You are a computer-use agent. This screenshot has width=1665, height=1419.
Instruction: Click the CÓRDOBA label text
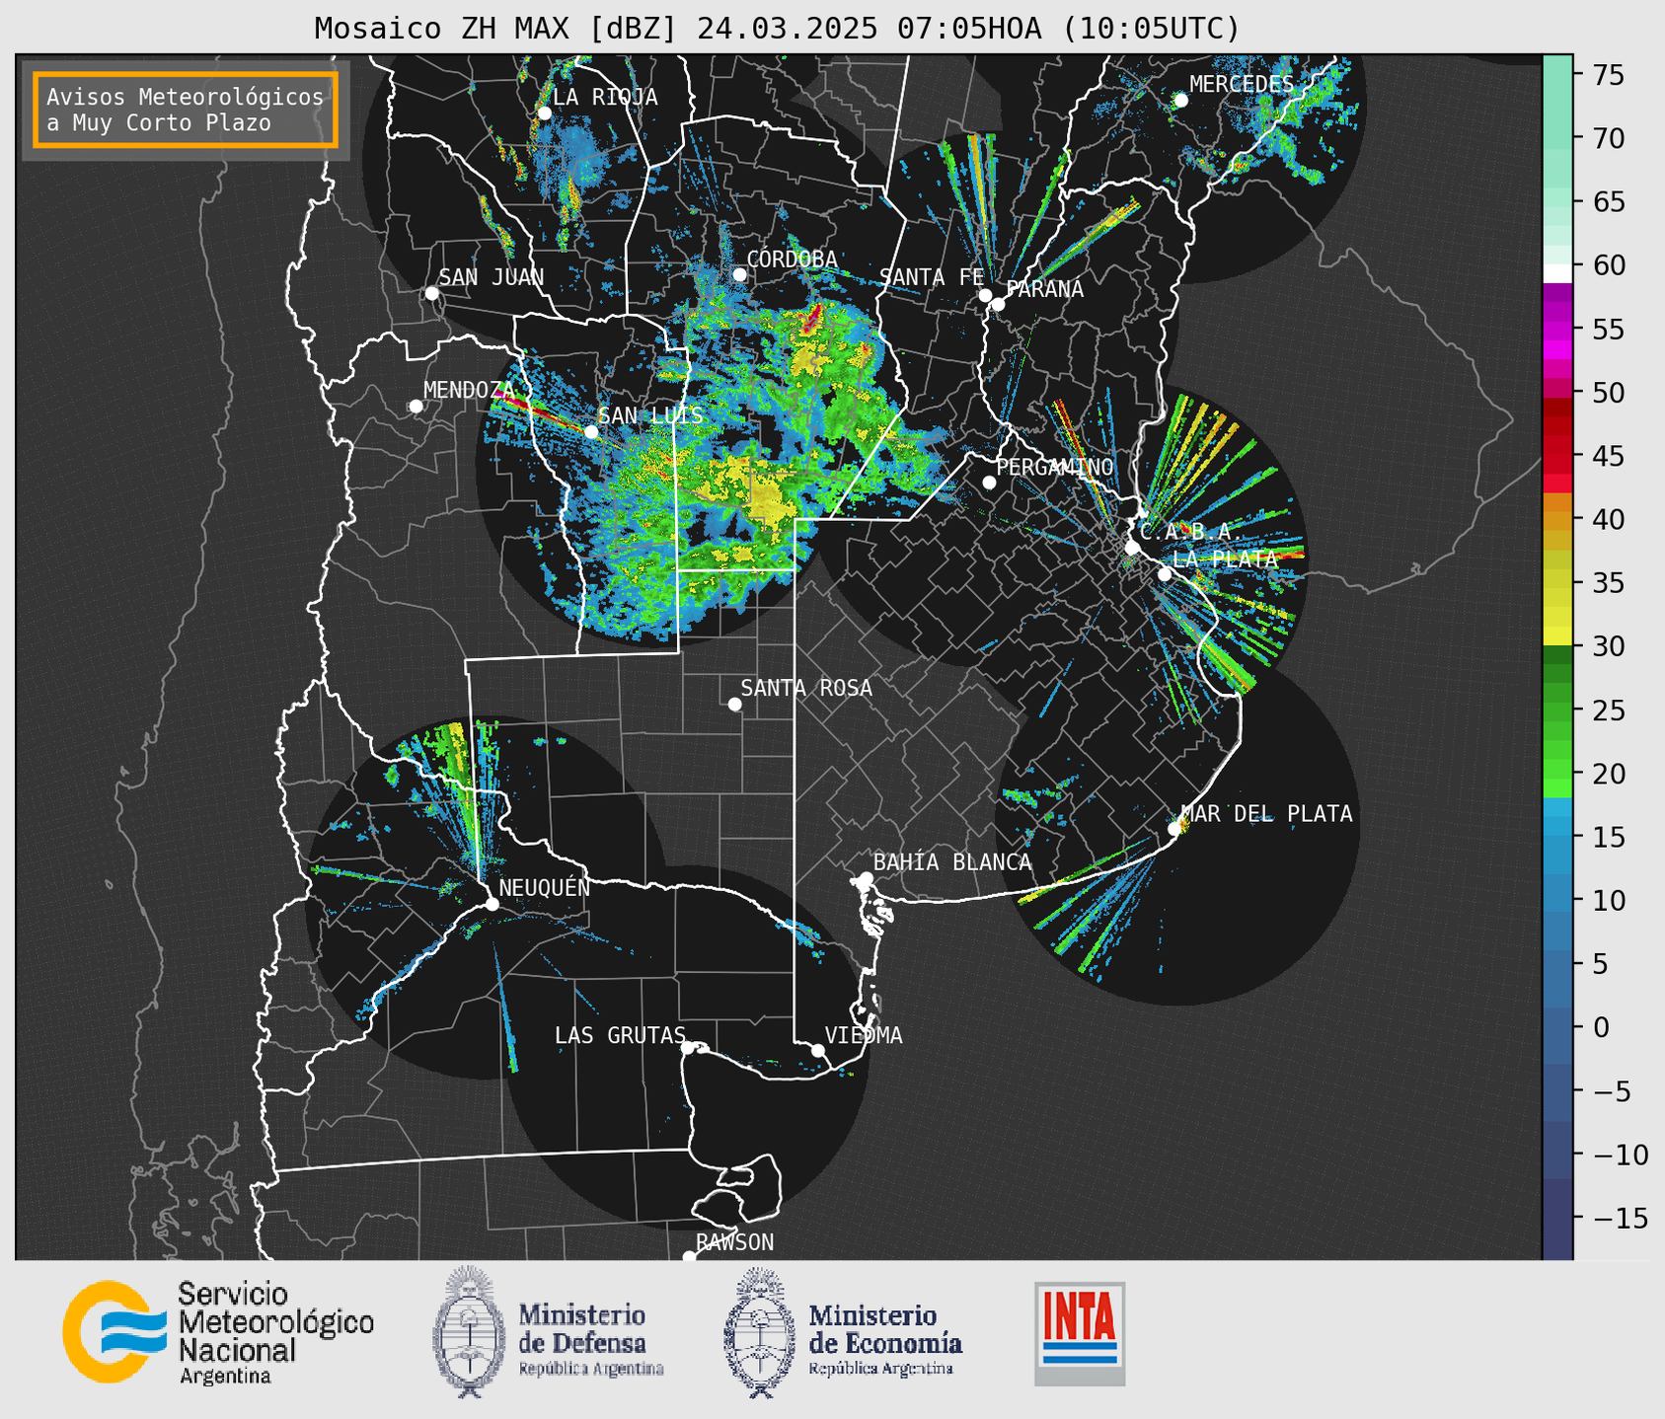[793, 259]
